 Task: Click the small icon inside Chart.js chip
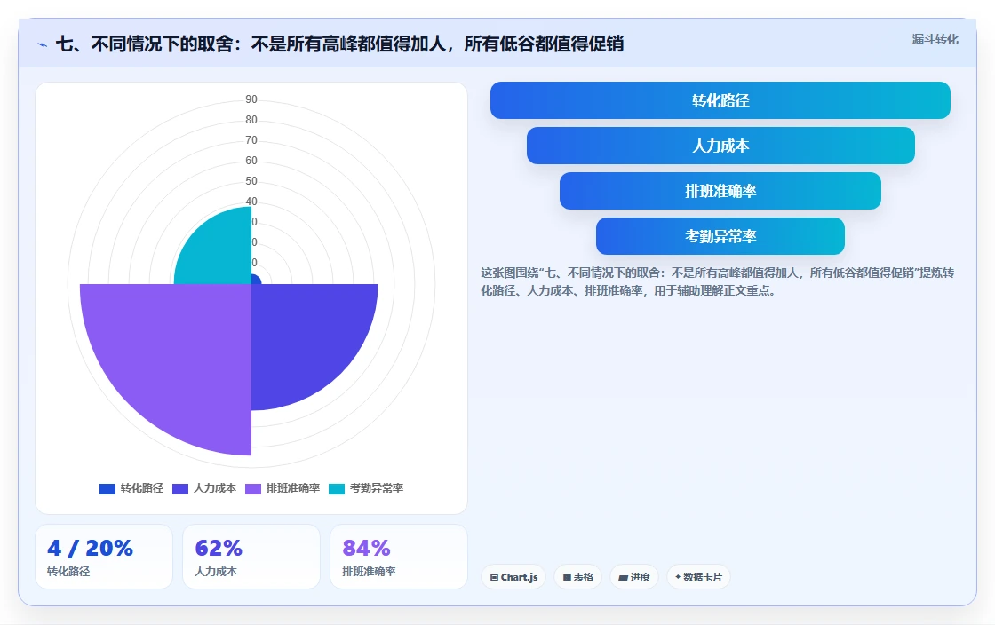pyautogui.click(x=494, y=577)
